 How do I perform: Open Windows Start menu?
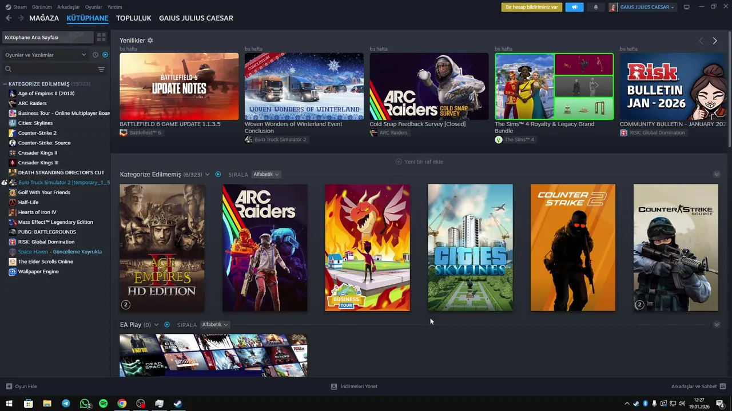point(9,404)
